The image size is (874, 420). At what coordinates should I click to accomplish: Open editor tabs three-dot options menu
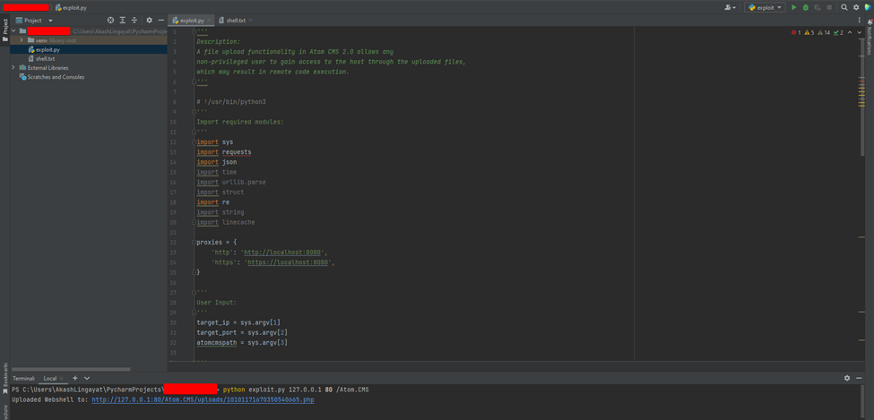pyautogui.click(x=860, y=20)
